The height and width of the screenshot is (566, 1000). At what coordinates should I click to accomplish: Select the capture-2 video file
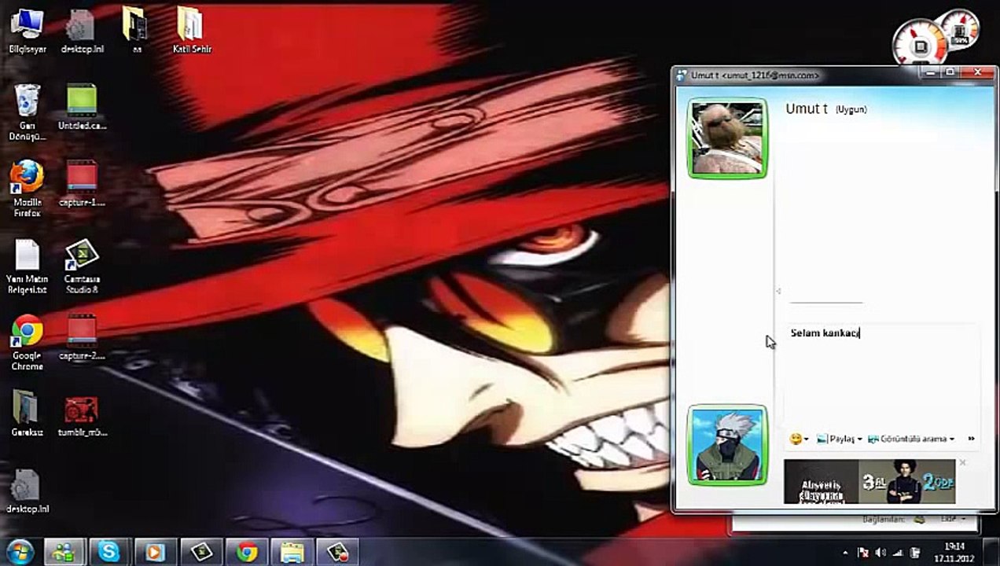coord(82,338)
